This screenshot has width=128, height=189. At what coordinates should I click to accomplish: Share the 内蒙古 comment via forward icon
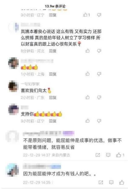coord(98,155)
